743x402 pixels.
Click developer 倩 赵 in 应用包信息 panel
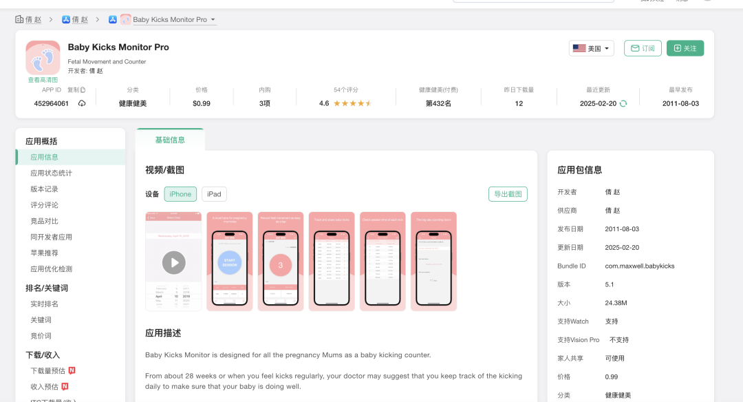pyautogui.click(x=612, y=192)
